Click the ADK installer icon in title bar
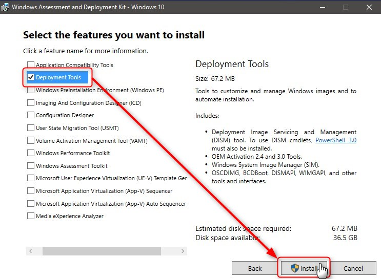This screenshot has height=279, width=381. (5, 7)
